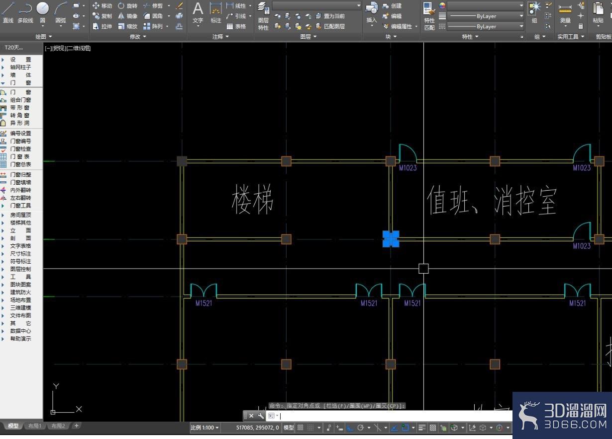Toggle ortho mode in status bar
Screen dimensions: 612x439
[350, 428]
